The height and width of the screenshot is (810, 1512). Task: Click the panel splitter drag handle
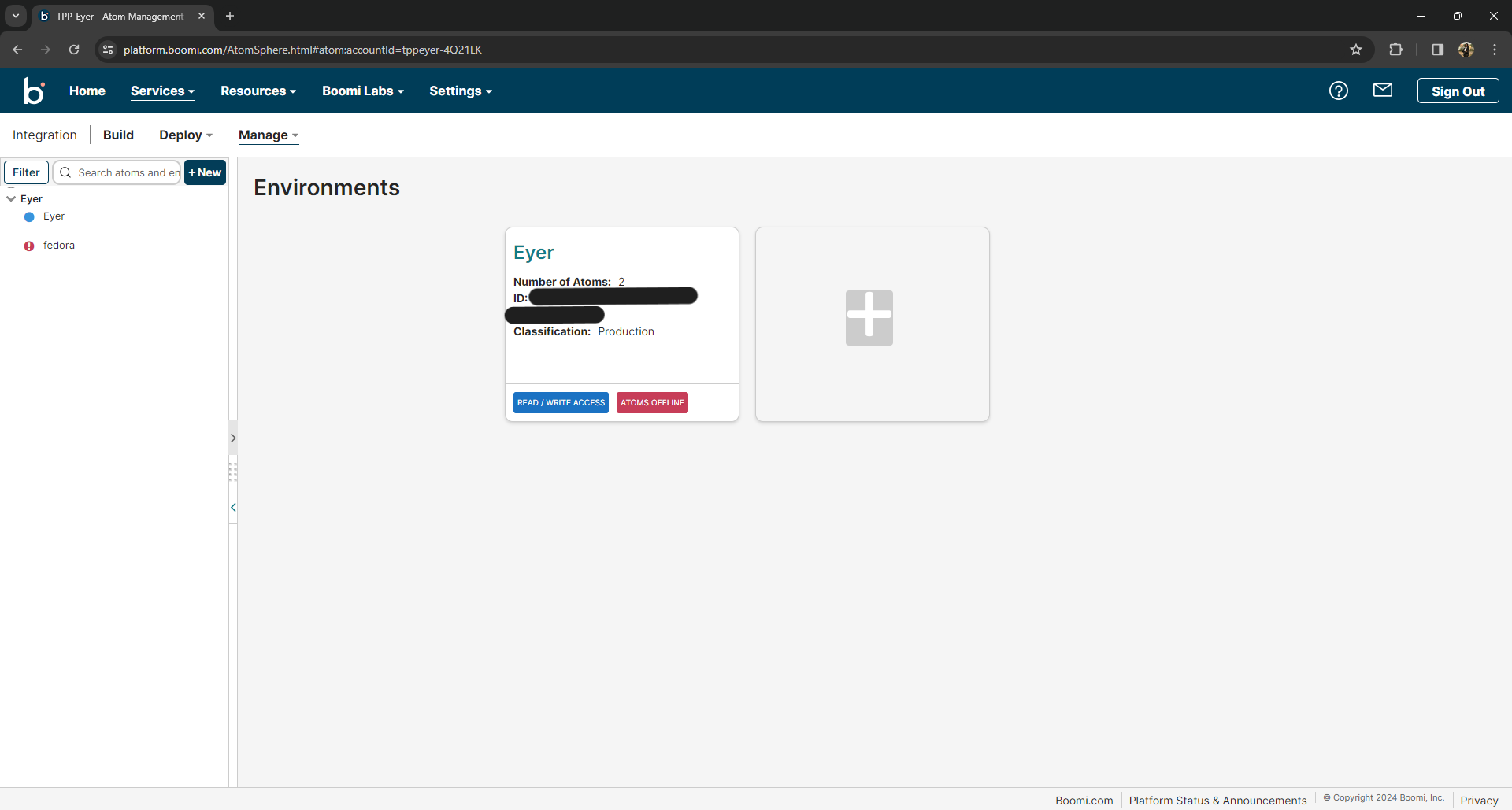tap(233, 472)
